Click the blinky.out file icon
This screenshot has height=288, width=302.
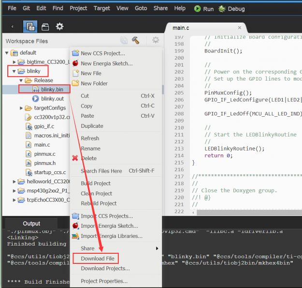[x=35, y=98]
